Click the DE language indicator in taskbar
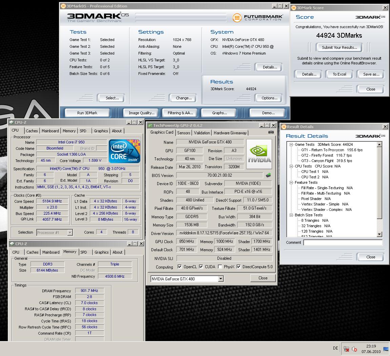The width and height of the screenshot is (390, 356). [x=335, y=348]
